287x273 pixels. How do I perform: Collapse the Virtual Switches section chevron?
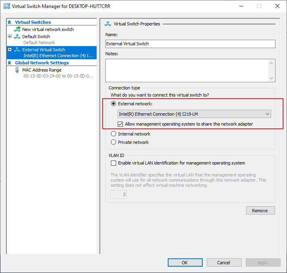tap(10, 22)
